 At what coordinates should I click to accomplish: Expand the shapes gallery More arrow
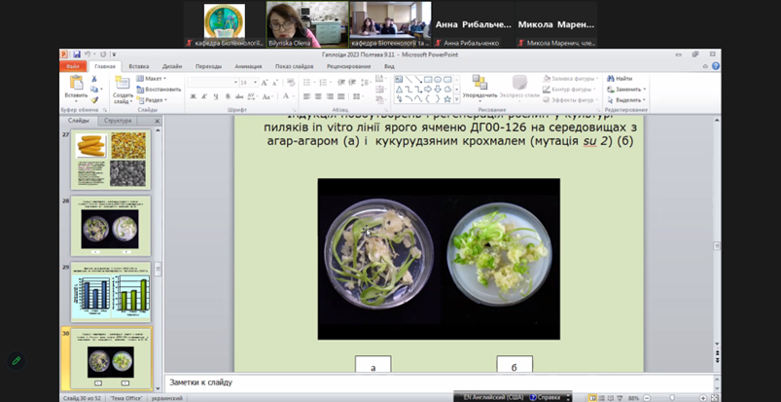pyautogui.click(x=456, y=99)
